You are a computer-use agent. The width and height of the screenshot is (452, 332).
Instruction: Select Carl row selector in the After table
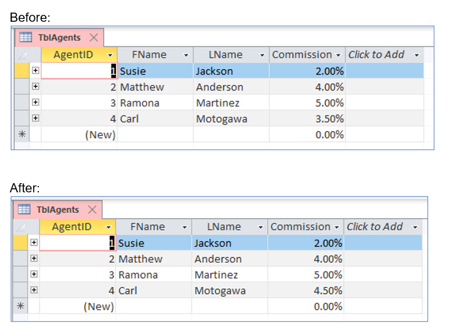coord(20,290)
